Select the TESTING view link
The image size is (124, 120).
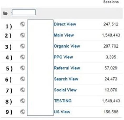click(x=63, y=101)
